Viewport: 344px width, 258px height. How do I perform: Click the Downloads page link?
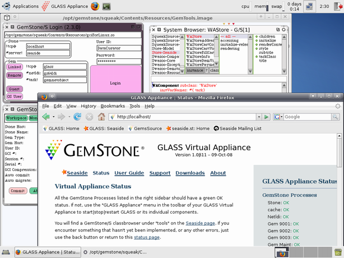(190, 173)
